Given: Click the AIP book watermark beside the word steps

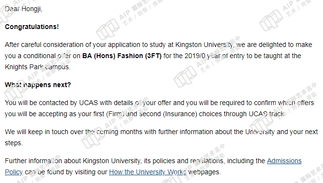Looking at the screenshot, I should coord(93,138).
